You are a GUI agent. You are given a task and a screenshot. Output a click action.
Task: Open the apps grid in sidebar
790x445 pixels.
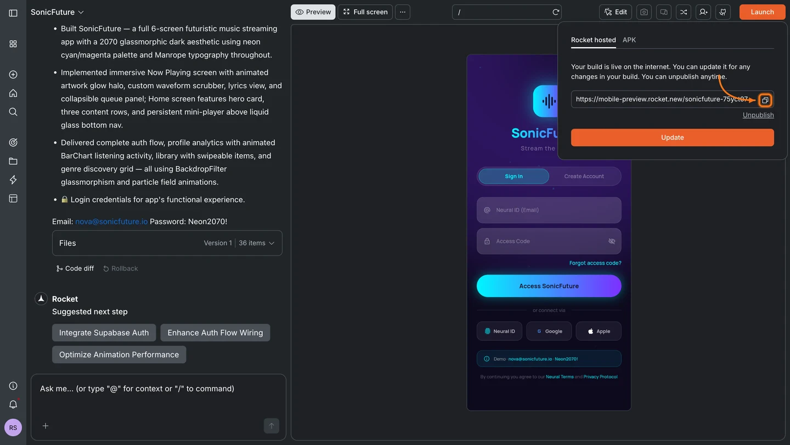tap(13, 44)
